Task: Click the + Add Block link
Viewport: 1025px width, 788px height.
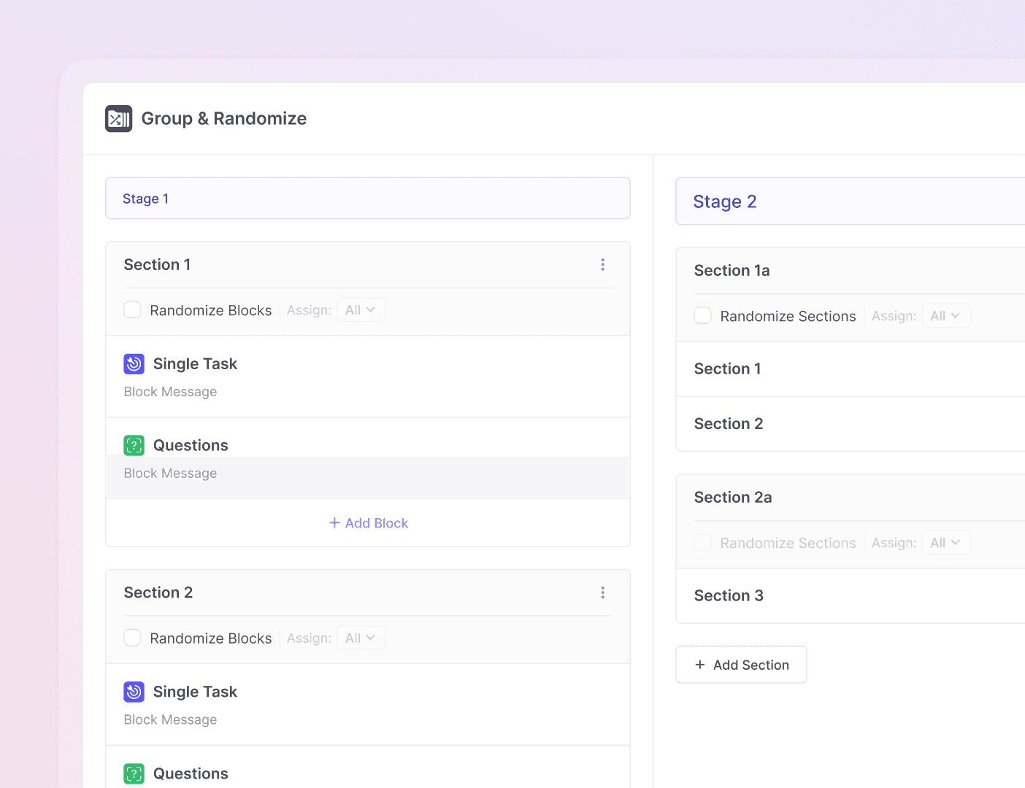Action: pyautogui.click(x=368, y=523)
